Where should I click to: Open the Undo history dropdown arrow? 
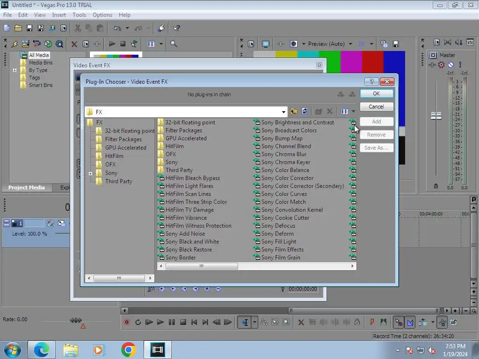click(127, 28)
